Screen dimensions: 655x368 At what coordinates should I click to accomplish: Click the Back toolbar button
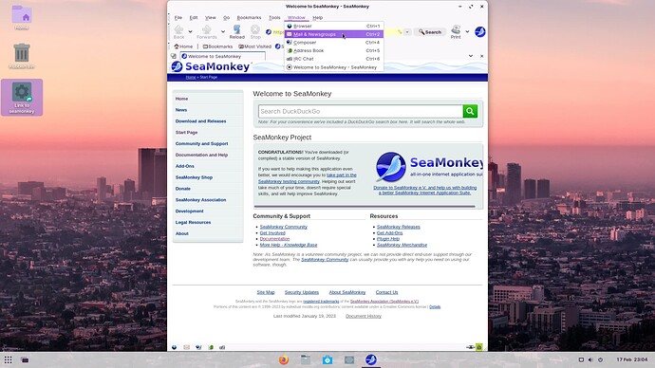[178, 31]
